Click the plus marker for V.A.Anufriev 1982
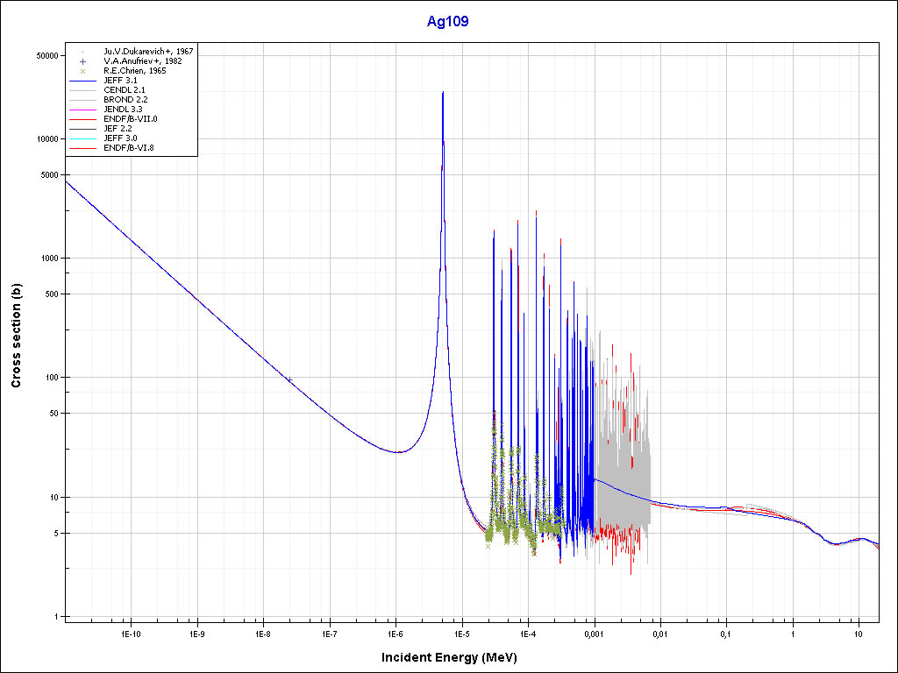The image size is (898, 673). [82, 61]
